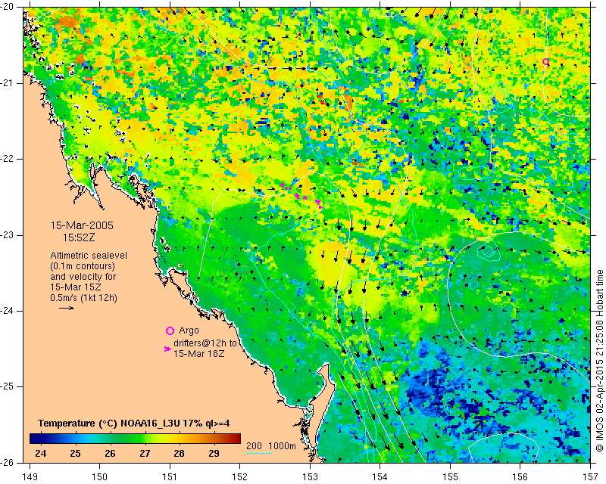This screenshot has height=484, width=606.
Task: Click the temperature color bar
Action: click(136, 439)
